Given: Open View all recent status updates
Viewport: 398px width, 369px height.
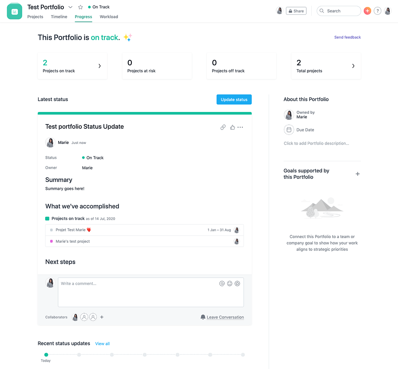Looking at the screenshot, I should (102, 344).
